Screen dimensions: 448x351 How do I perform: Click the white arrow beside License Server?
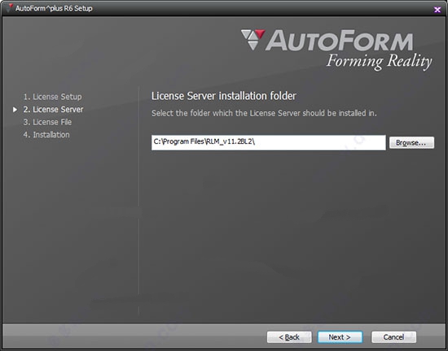pyautogui.click(x=15, y=110)
